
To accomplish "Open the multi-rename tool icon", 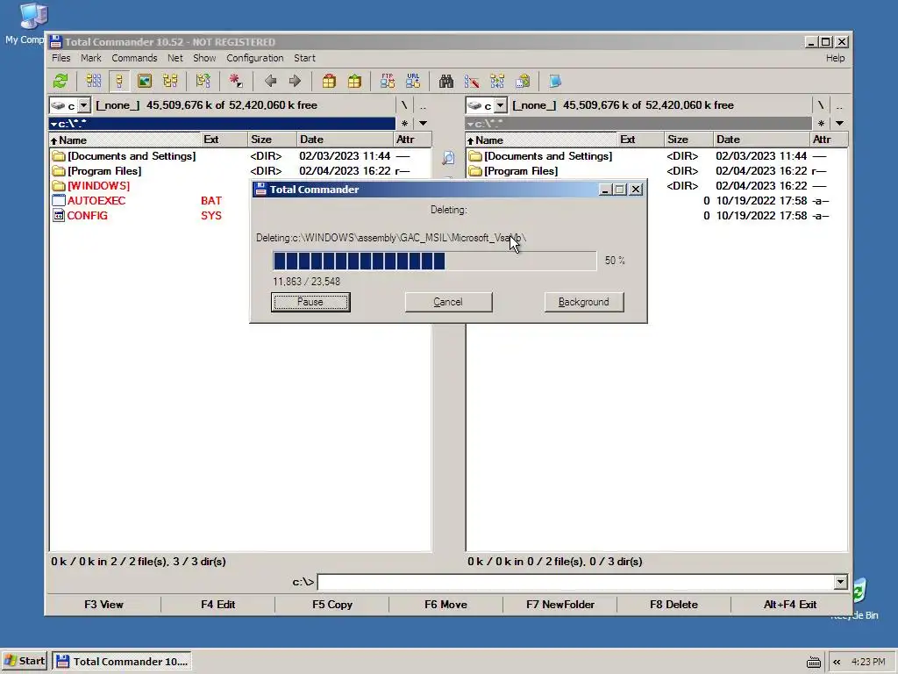I will coord(471,81).
